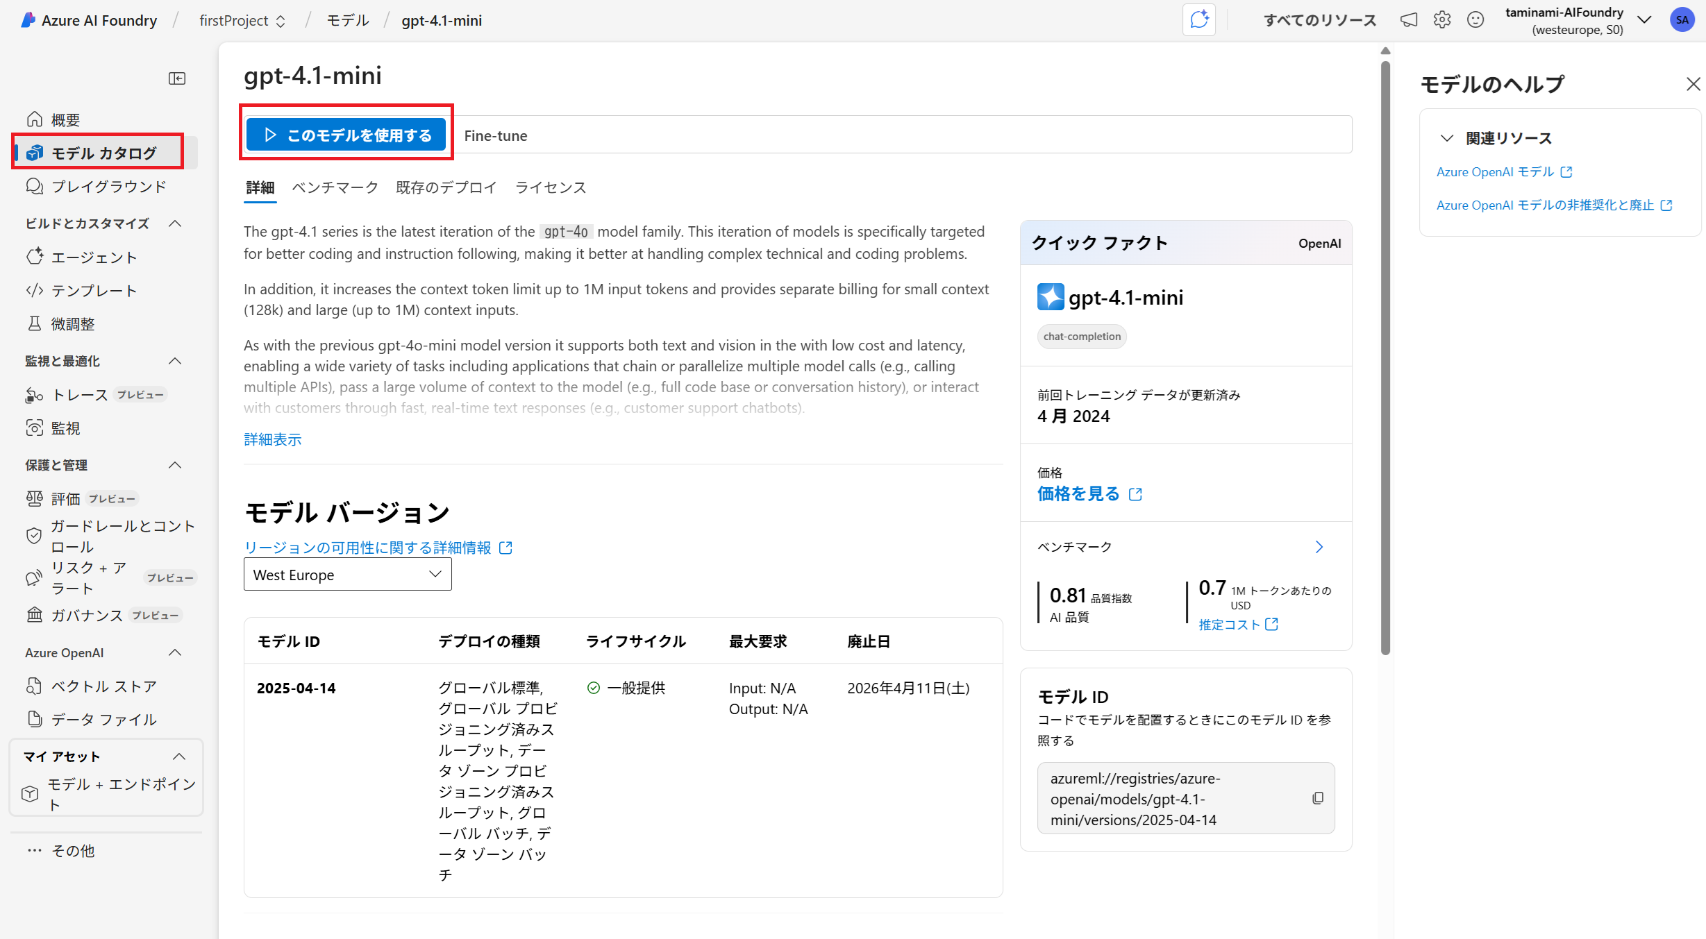Click 詳細表示 link
The image size is (1706, 939).
click(x=273, y=439)
